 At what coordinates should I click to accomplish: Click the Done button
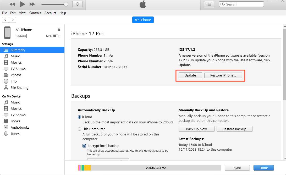point(263,168)
